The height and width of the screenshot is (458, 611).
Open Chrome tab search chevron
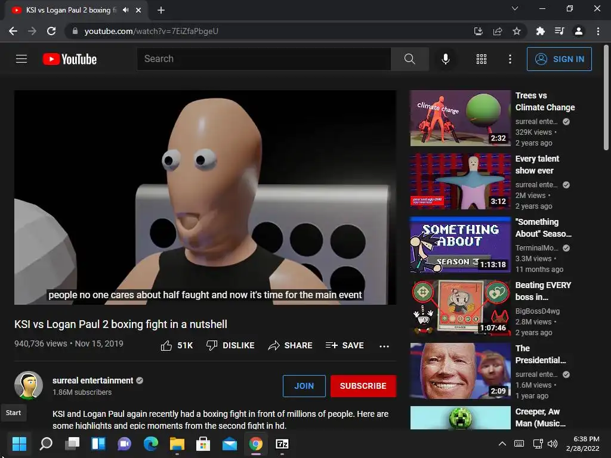point(515,8)
